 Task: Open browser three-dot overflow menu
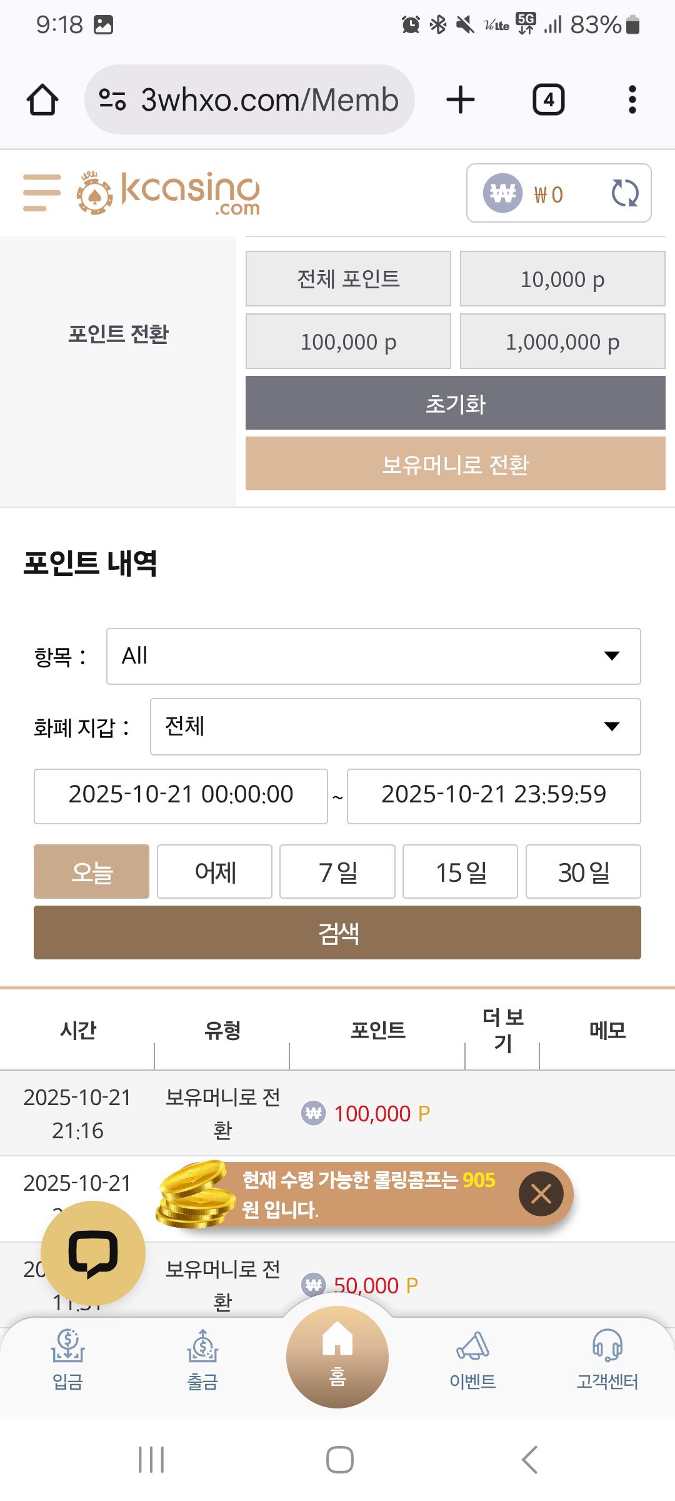pyautogui.click(x=632, y=100)
